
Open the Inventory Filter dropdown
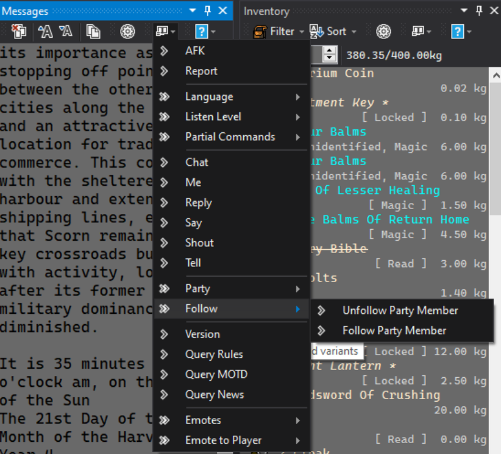[279, 31]
